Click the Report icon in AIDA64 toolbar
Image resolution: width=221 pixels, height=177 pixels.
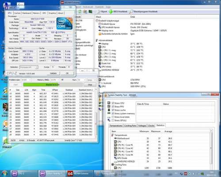[99, 12]
